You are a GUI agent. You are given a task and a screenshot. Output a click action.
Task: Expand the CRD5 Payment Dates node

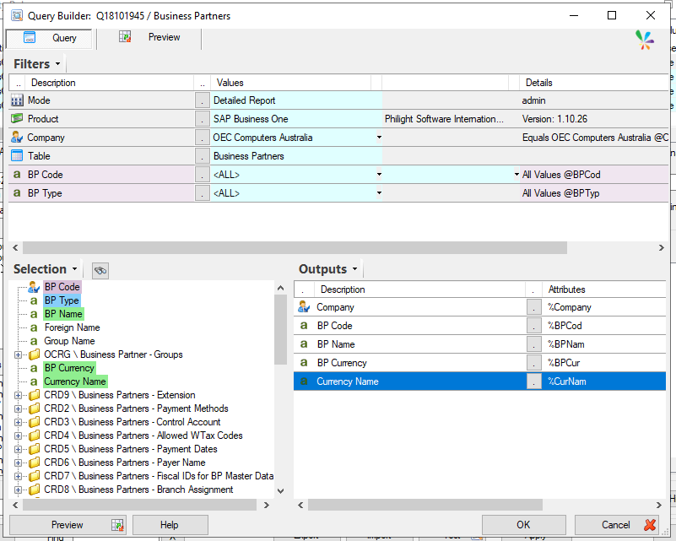pos(18,449)
